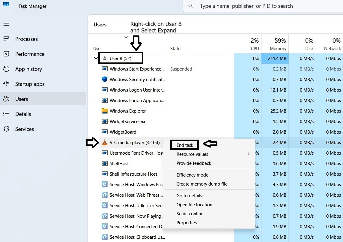This screenshot has width=343, height=242.
Task: Sort by the Disk column header
Action: 302,44
